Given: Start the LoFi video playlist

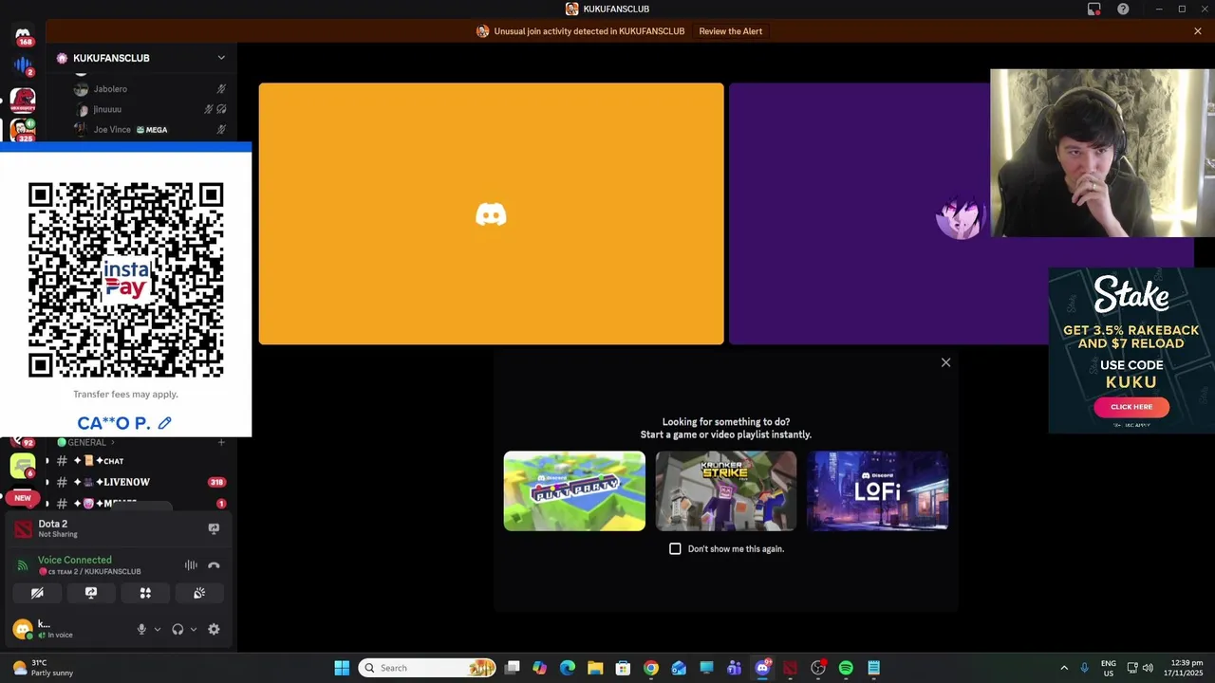Looking at the screenshot, I should [878, 490].
